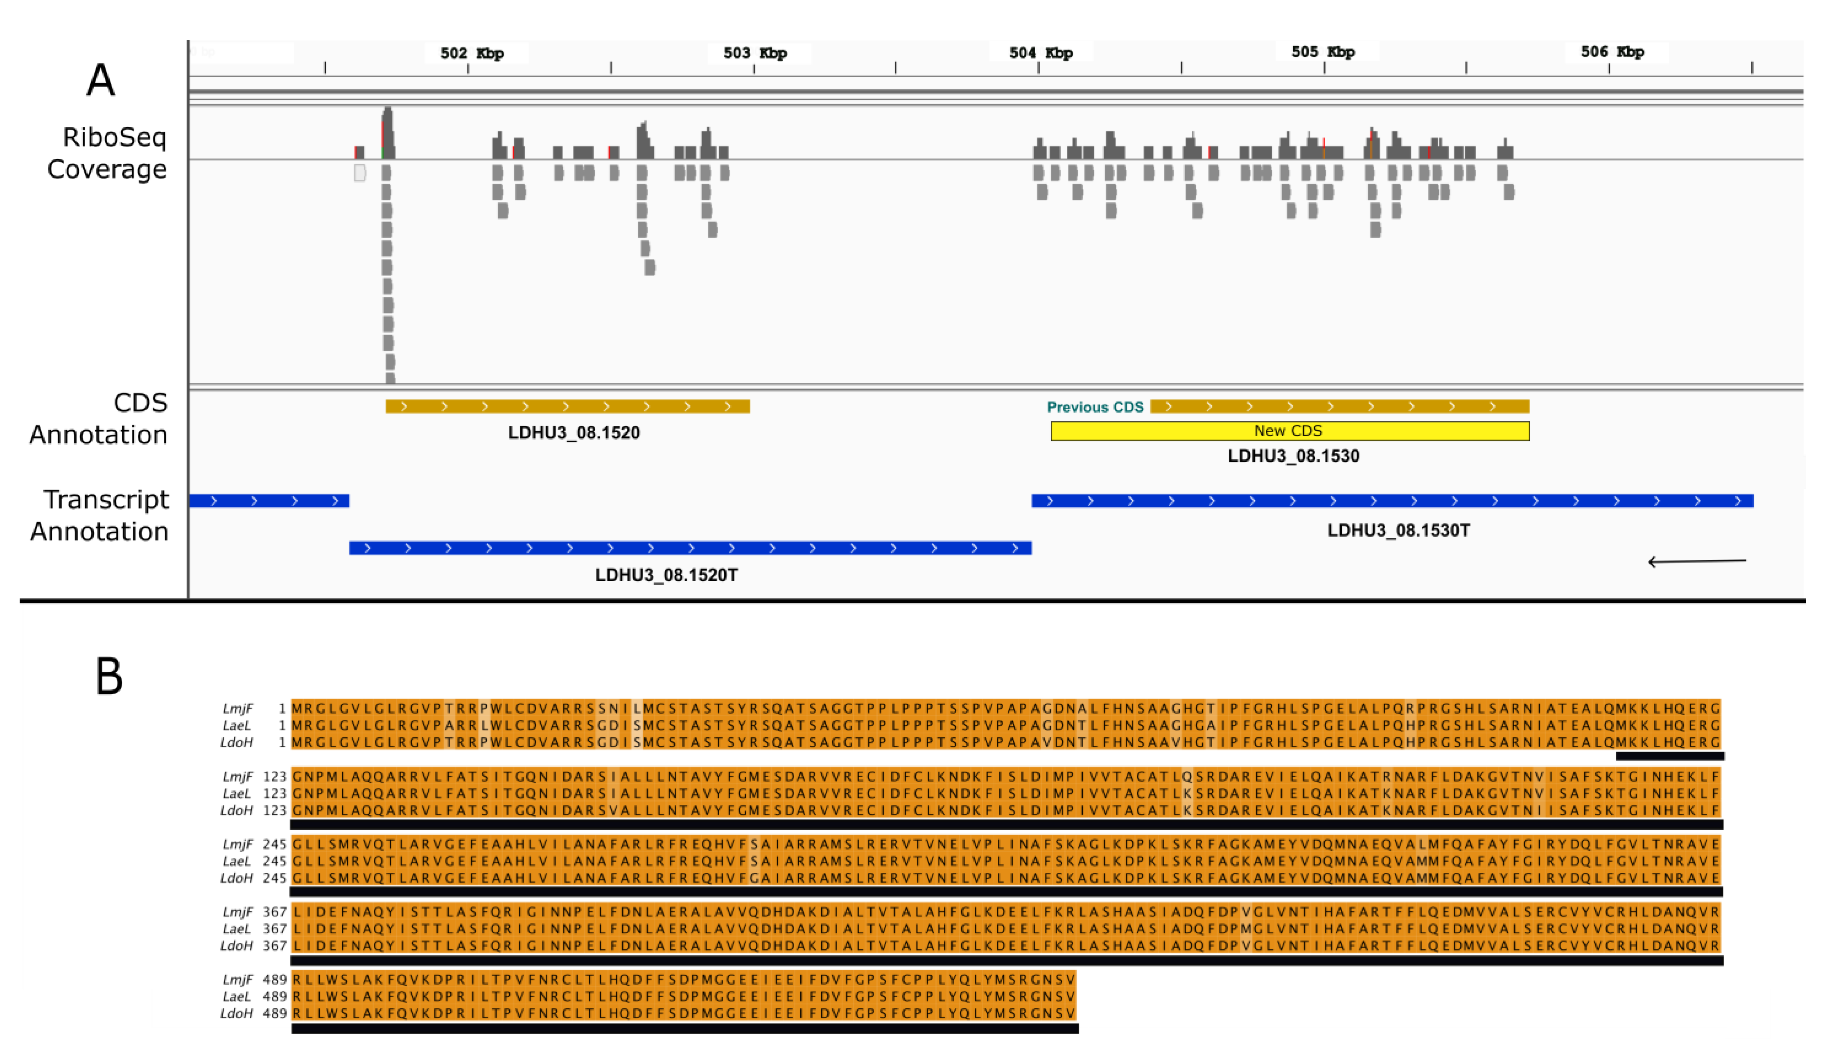Viewport: 1836px width, 1052px height.
Task: Select the CDS Annotation track label
Action: (99, 418)
